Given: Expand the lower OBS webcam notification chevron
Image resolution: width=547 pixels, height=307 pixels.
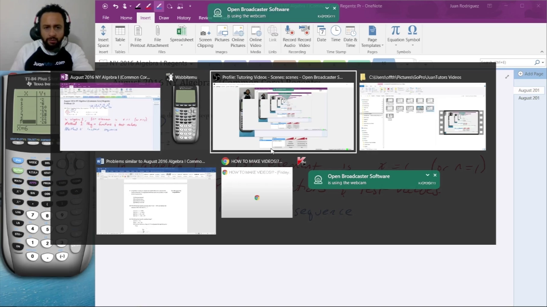Looking at the screenshot, I should 427,175.
